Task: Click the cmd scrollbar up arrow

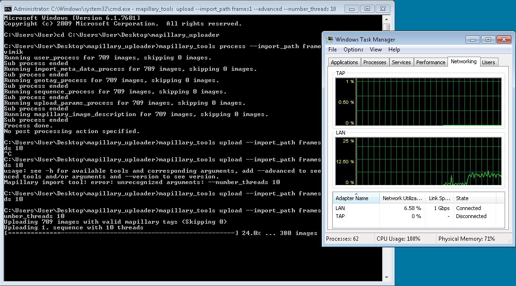Action: [387, 19]
